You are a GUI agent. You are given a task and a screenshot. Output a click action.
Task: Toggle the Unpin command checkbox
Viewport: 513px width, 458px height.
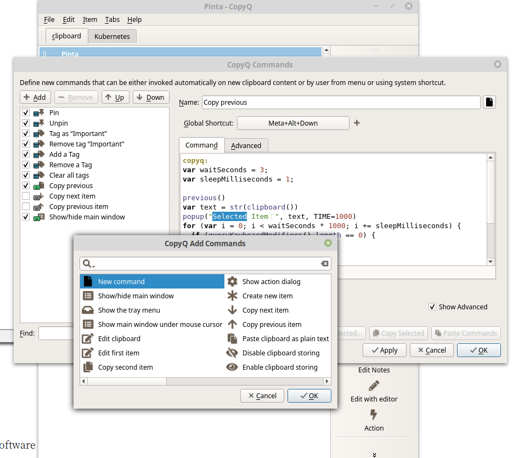[26, 123]
